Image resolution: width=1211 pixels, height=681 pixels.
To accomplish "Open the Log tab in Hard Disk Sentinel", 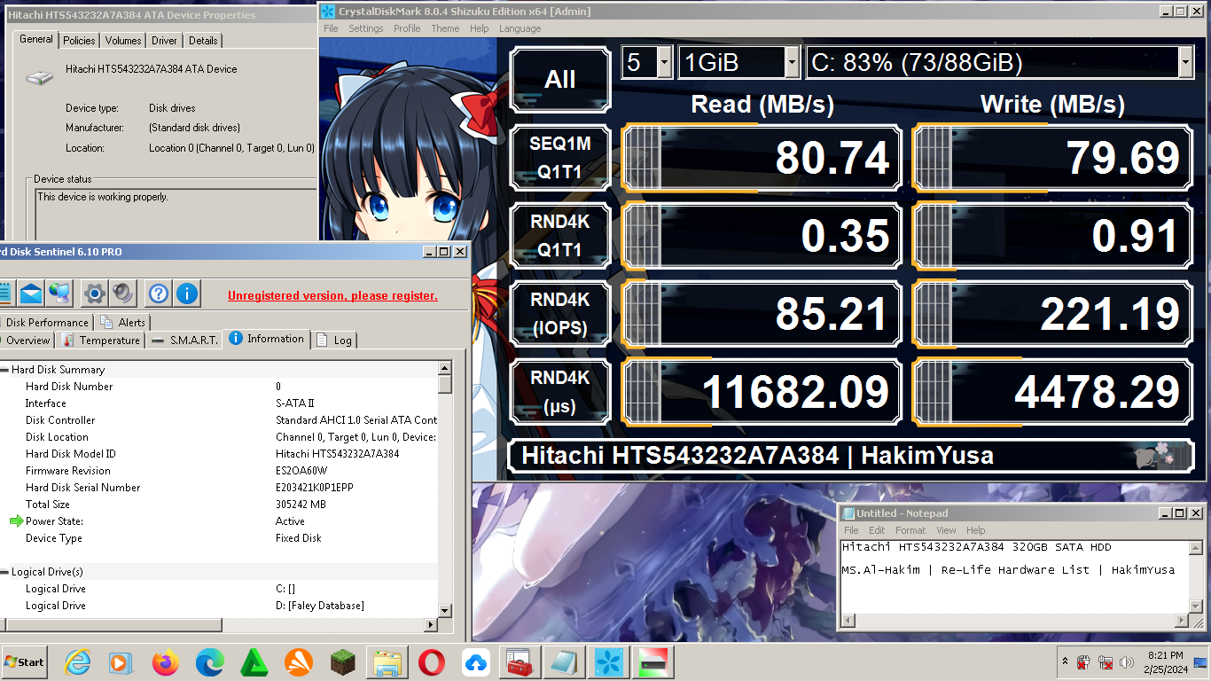I will click(335, 340).
